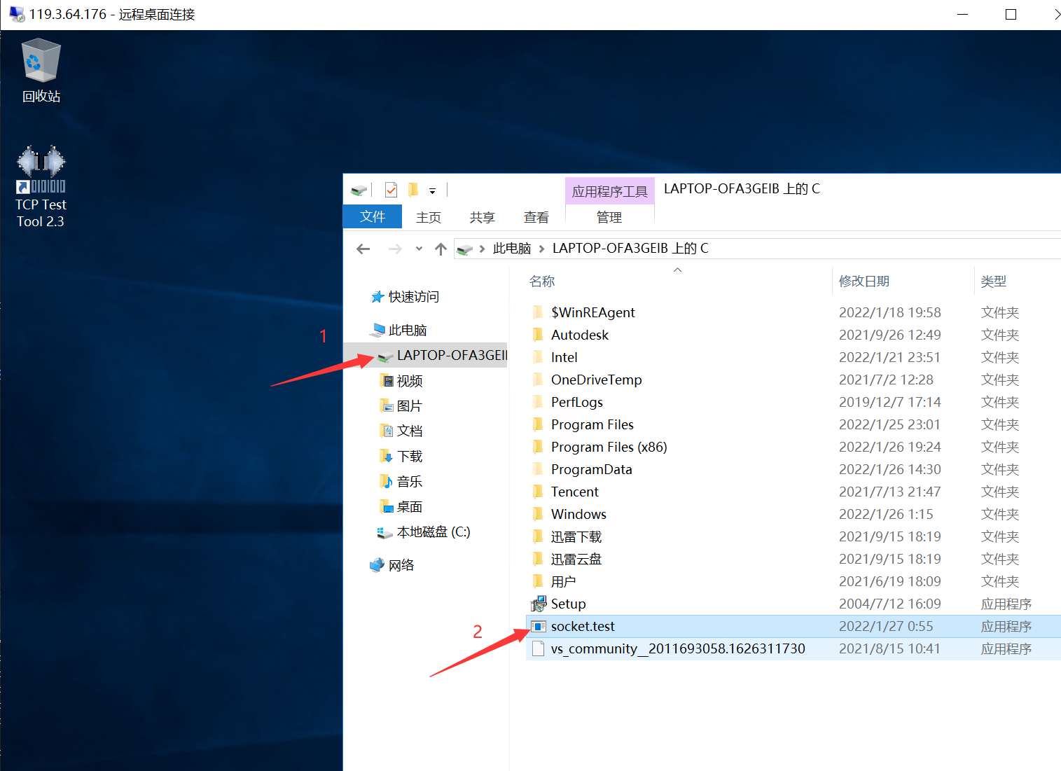Expand the chevron before 此电脑 in address bar
The height and width of the screenshot is (771, 1061).
(x=482, y=249)
